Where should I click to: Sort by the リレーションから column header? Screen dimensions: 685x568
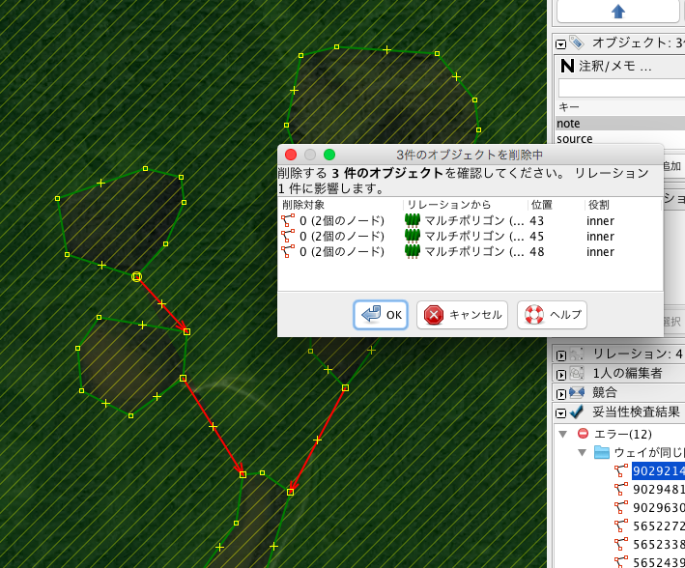point(448,205)
